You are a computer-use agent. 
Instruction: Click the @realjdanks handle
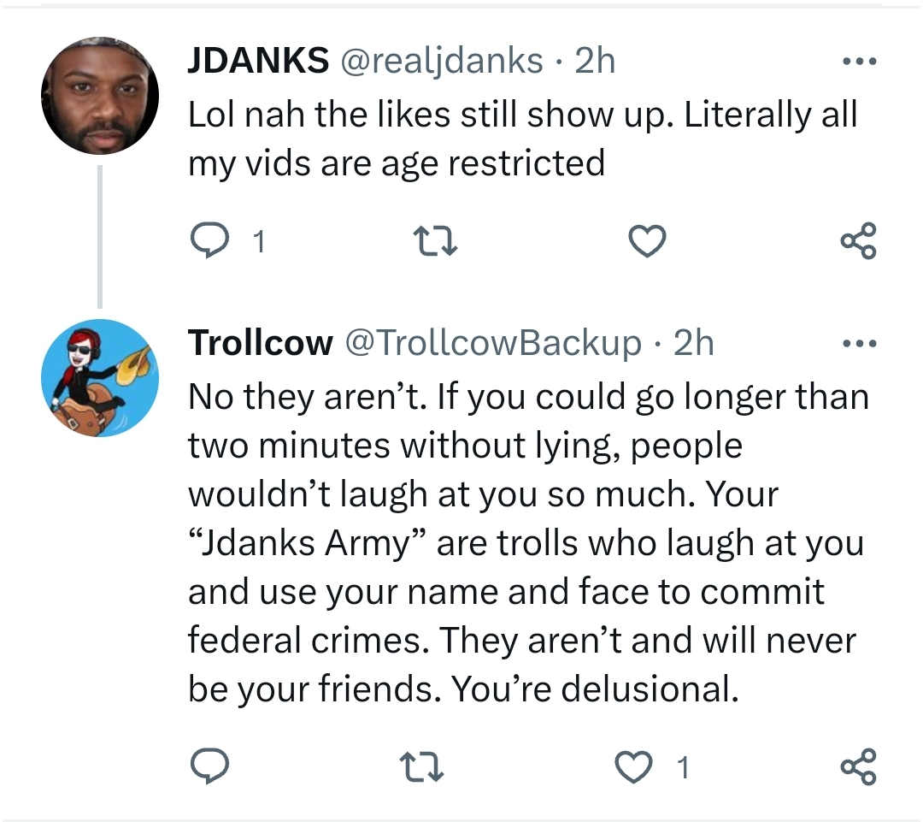(442, 62)
